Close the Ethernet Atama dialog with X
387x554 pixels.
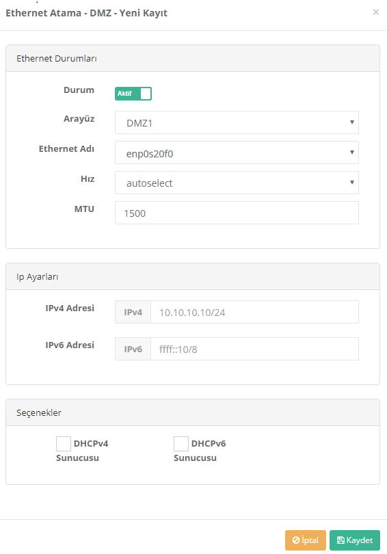[375, 12]
